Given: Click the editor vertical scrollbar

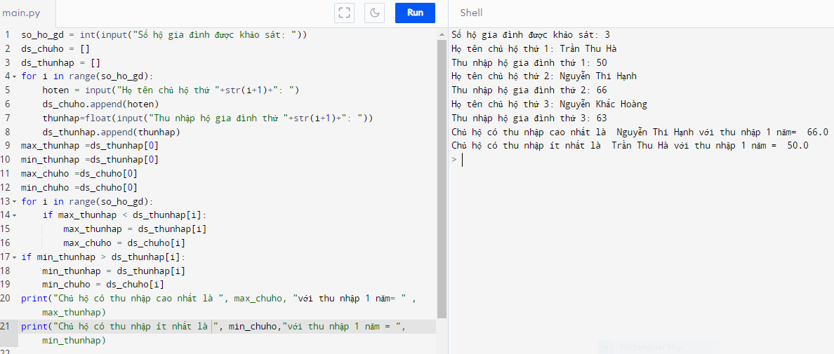Looking at the screenshot, I should [442, 175].
